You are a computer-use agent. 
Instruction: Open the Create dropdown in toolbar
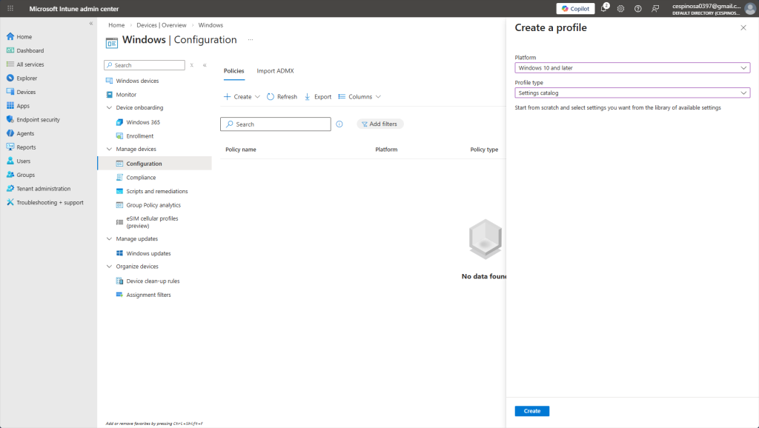242,97
